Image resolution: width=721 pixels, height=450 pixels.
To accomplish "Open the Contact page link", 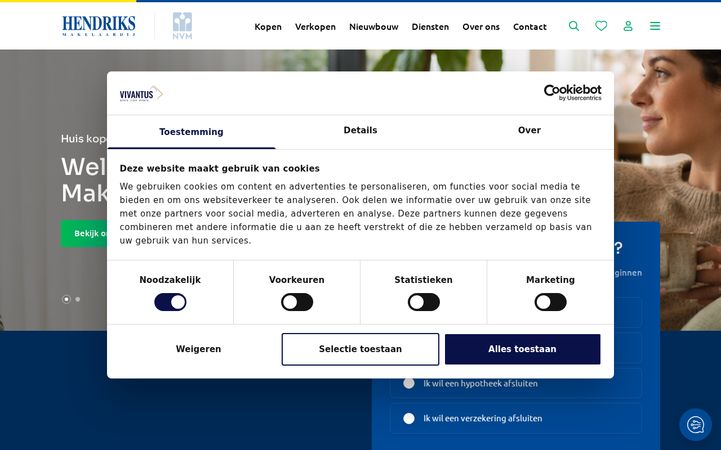I will click(x=530, y=26).
